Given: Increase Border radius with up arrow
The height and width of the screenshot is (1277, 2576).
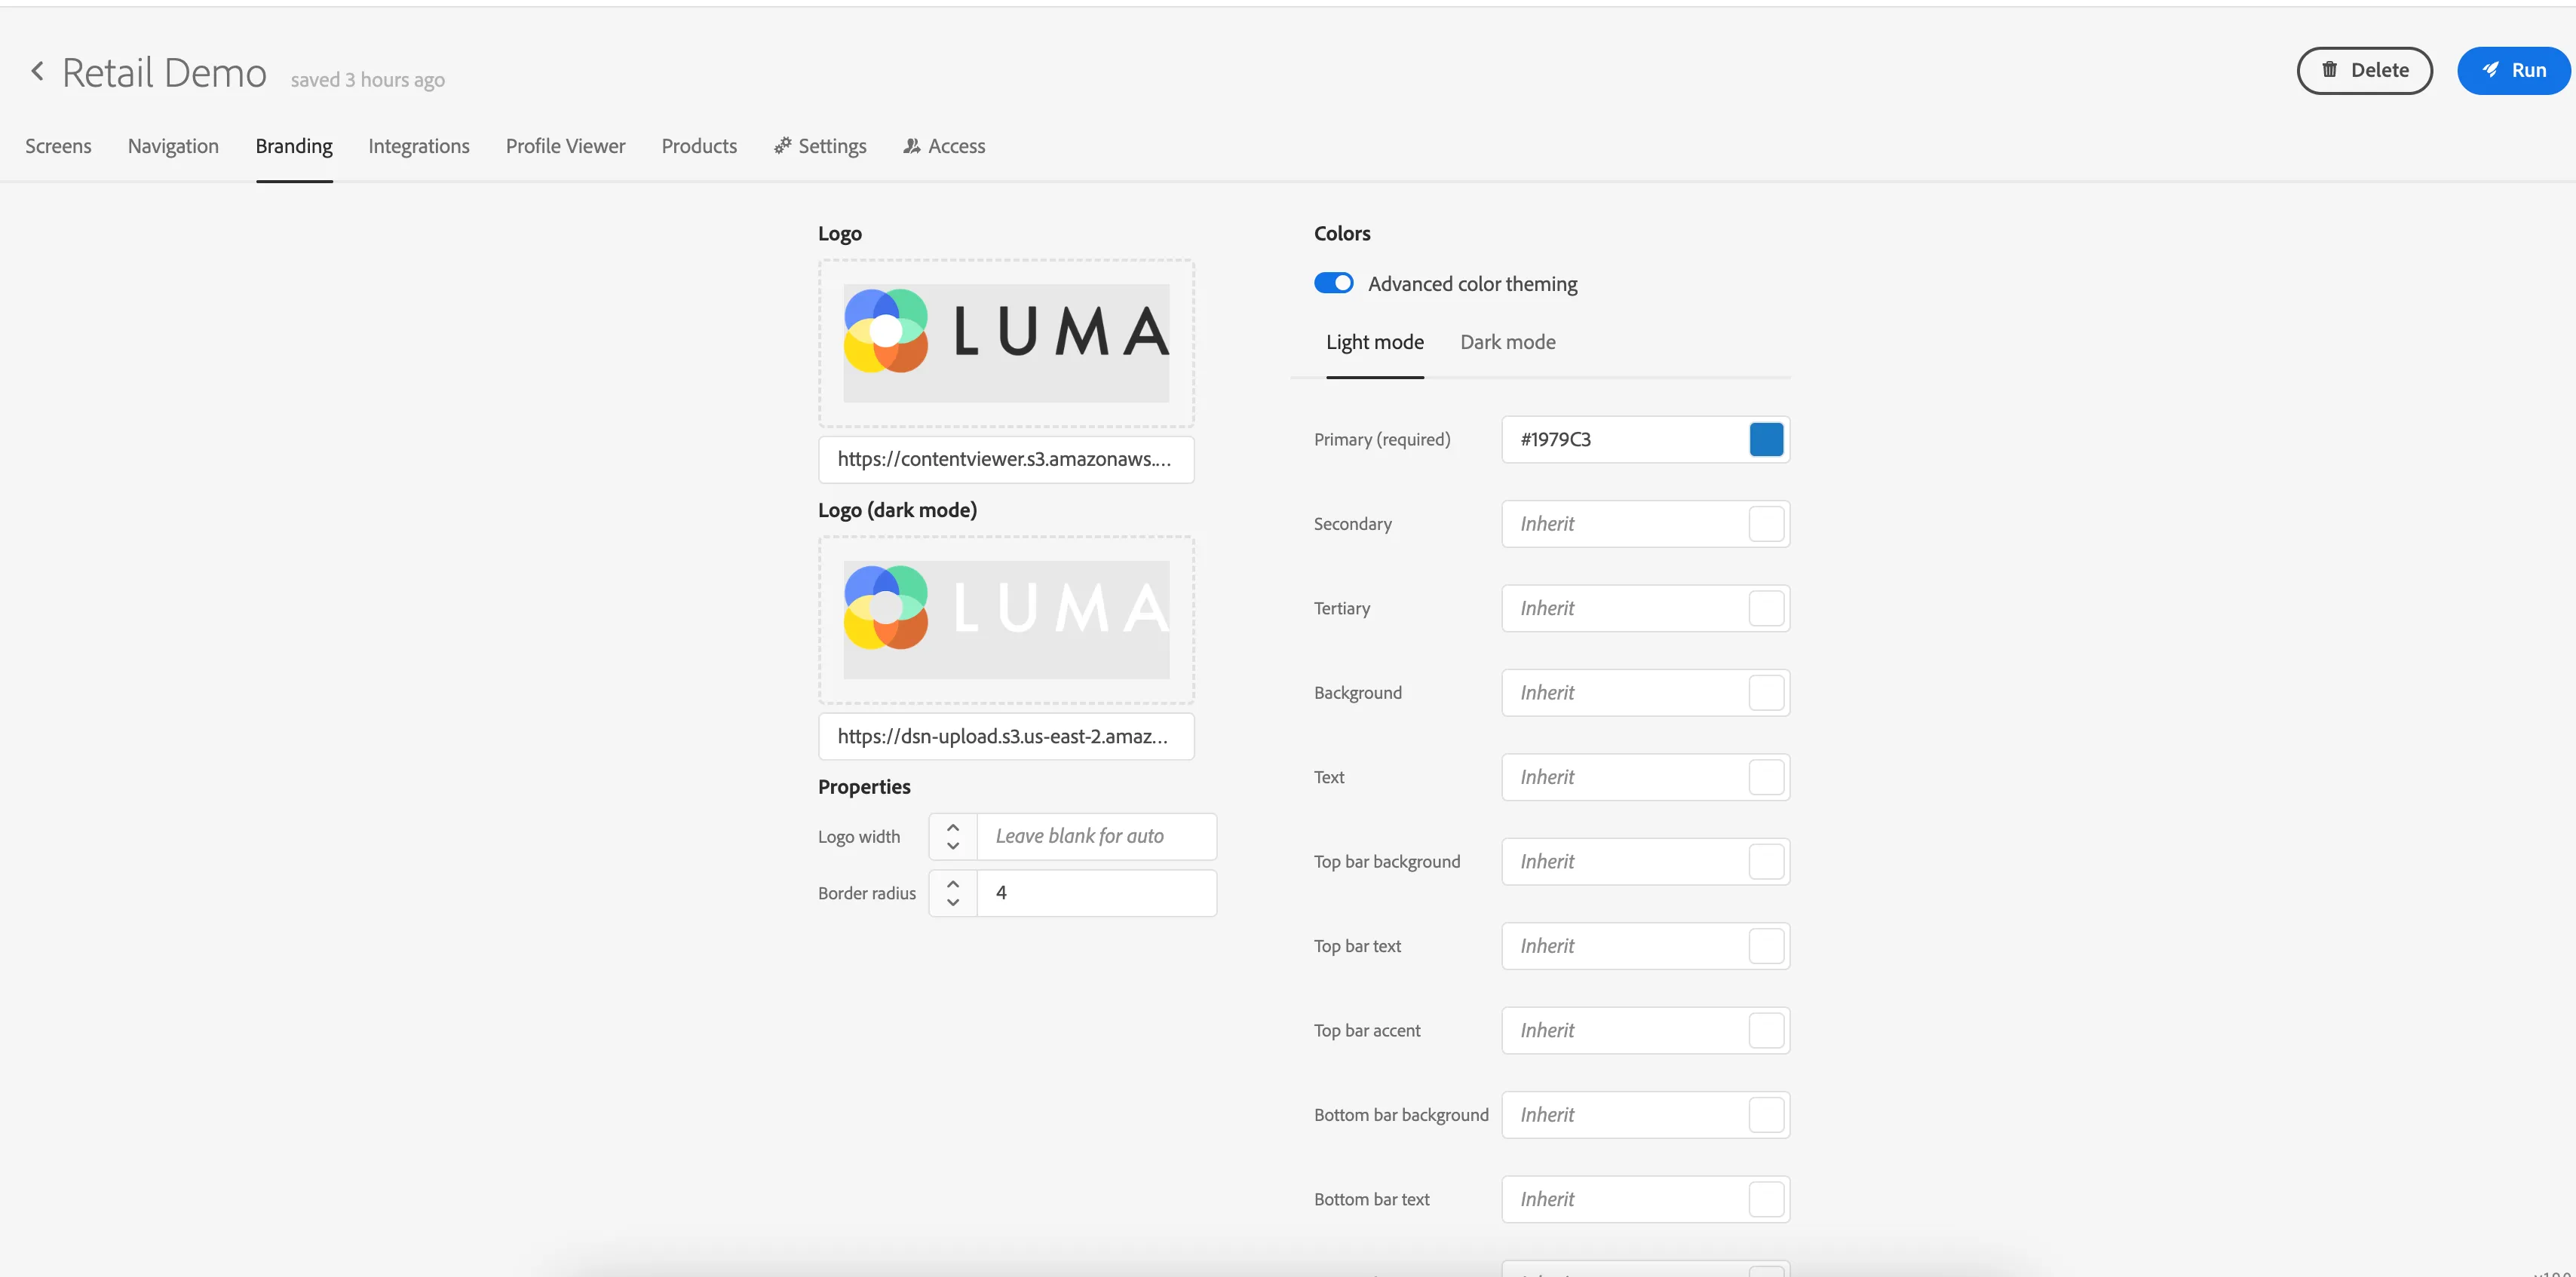Looking at the screenshot, I should 953,884.
